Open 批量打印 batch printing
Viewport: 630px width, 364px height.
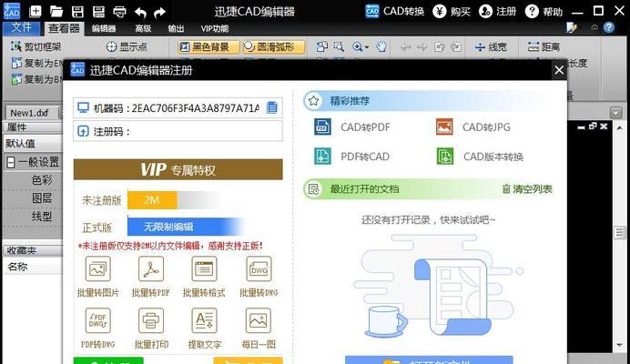point(151,329)
